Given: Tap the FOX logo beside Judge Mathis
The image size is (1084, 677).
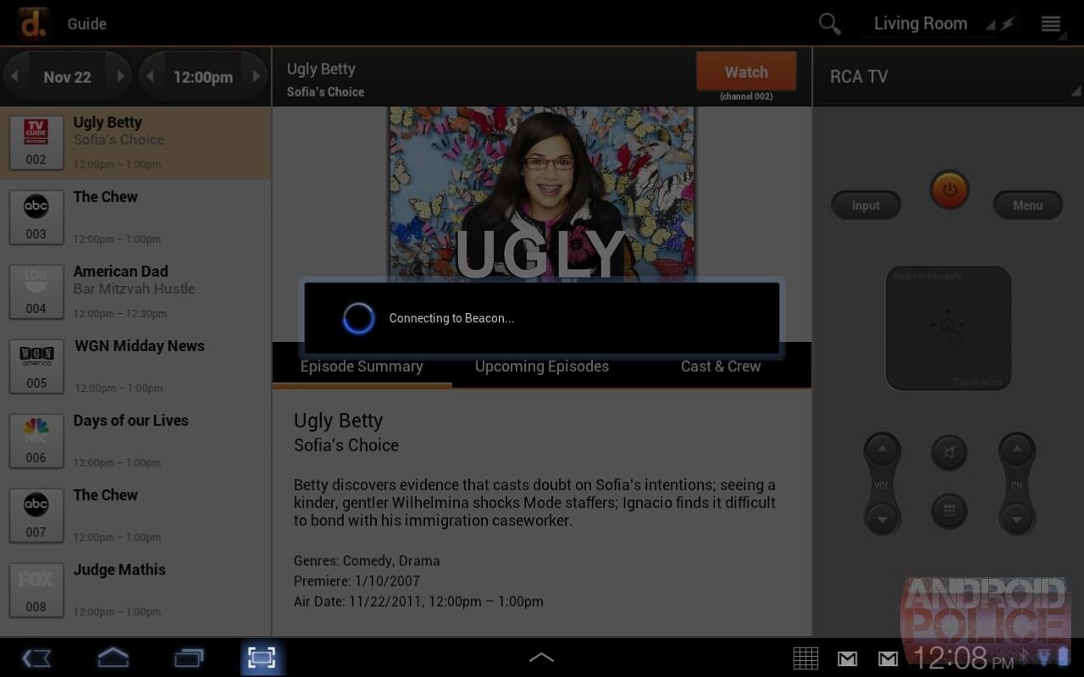Looking at the screenshot, I should pos(36,590).
